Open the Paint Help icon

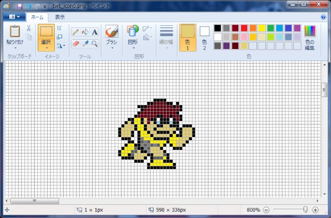323,17
